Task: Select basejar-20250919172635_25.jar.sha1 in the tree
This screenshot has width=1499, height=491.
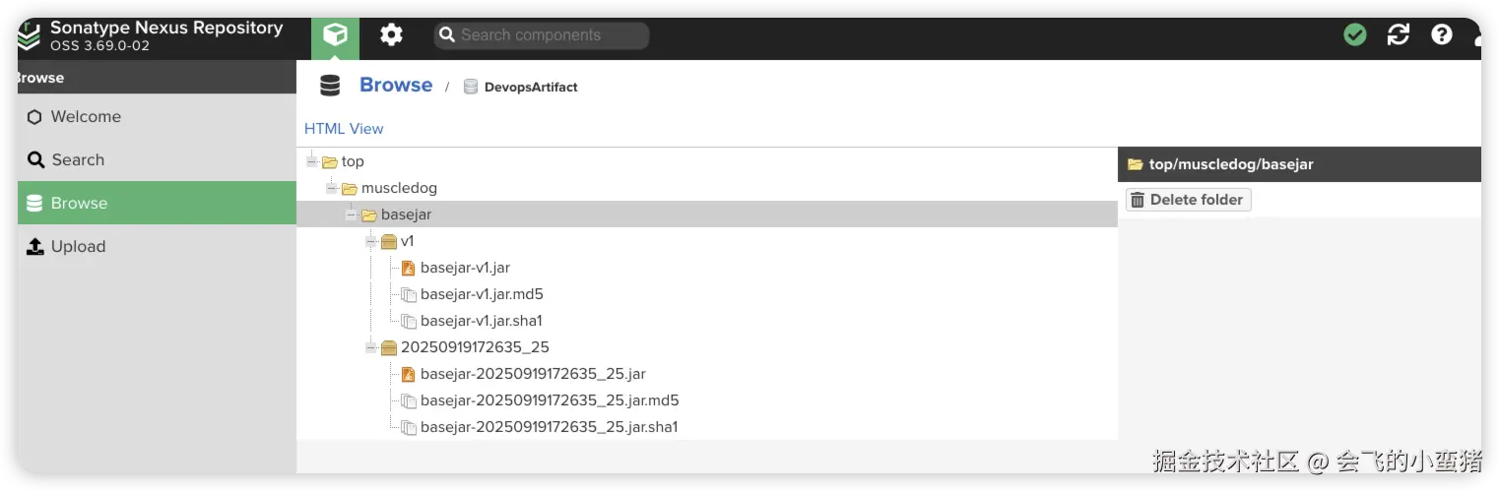Action: pos(549,427)
